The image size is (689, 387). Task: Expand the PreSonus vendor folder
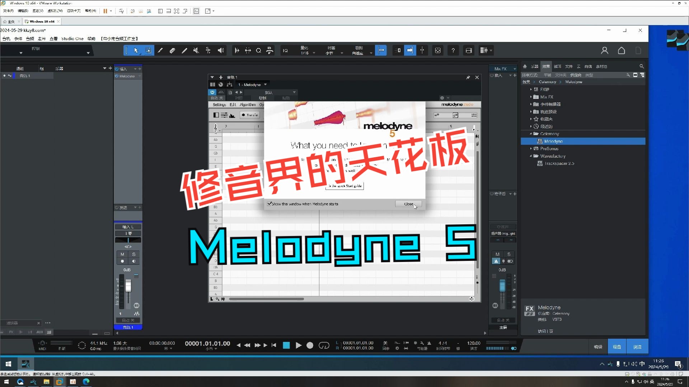click(x=531, y=148)
